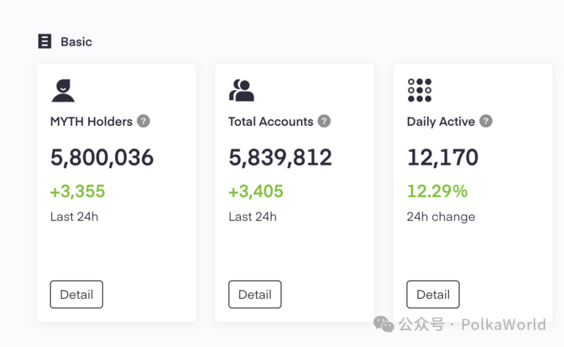Click the green 12.29% change figure

438,191
